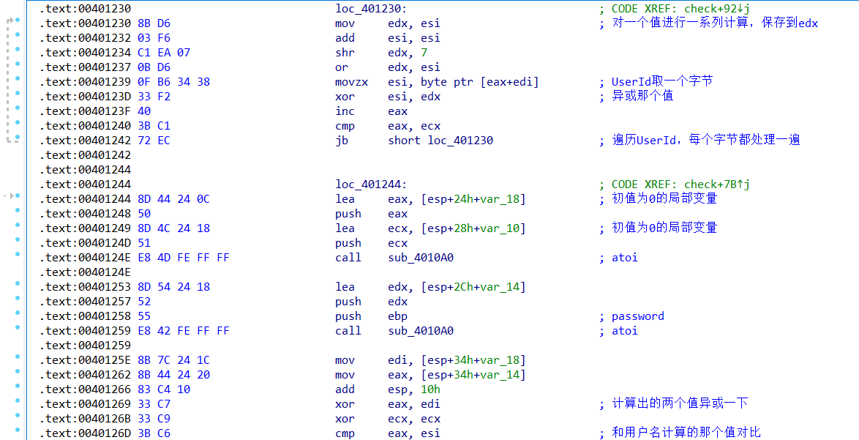
Task: Click '初值为0的局部变量' comment on the lea ecx line
Action: pos(664,228)
